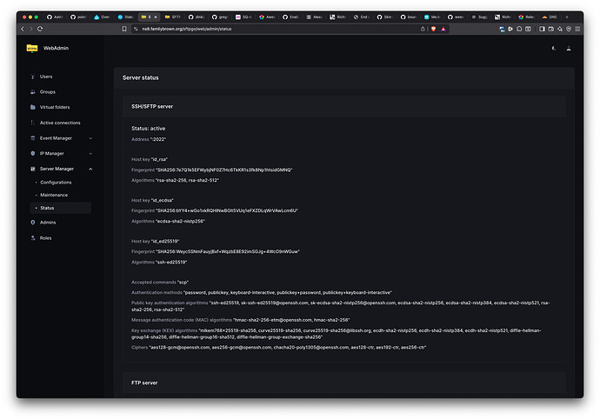Click the Brave Shields icon in the address bar
Image resolution: width=600 pixels, height=419 pixels.
click(433, 29)
